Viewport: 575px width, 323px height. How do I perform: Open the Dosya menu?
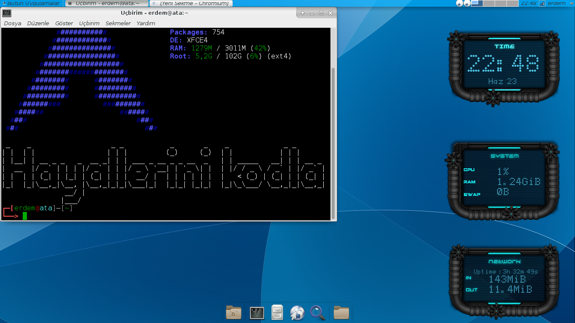[x=12, y=23]
